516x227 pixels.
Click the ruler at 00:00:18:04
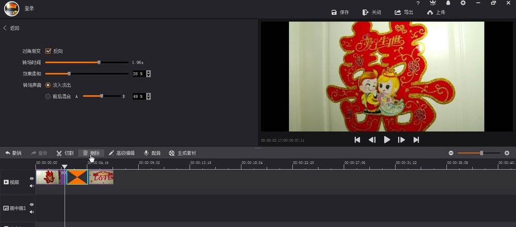click(x=252, y=163)
